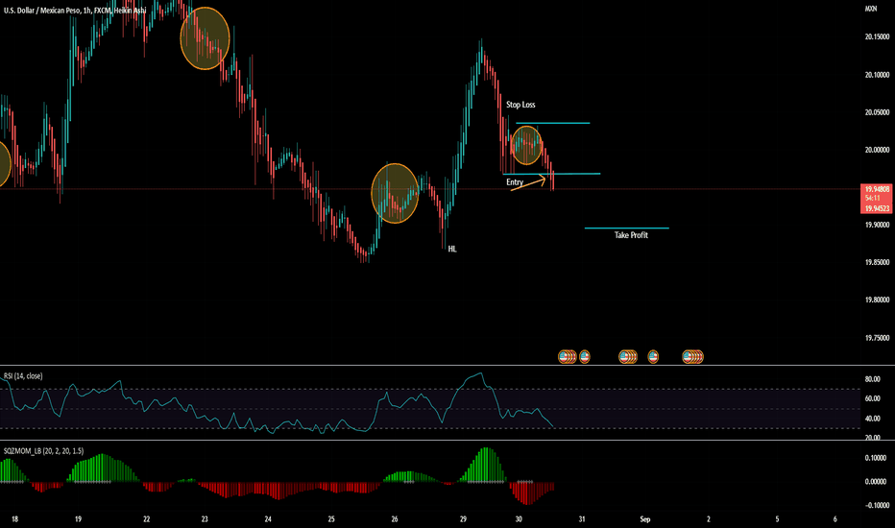Select the horizontal line above the Entry label
The width and height of the screenshot is (895, 528).
(551, 174)
